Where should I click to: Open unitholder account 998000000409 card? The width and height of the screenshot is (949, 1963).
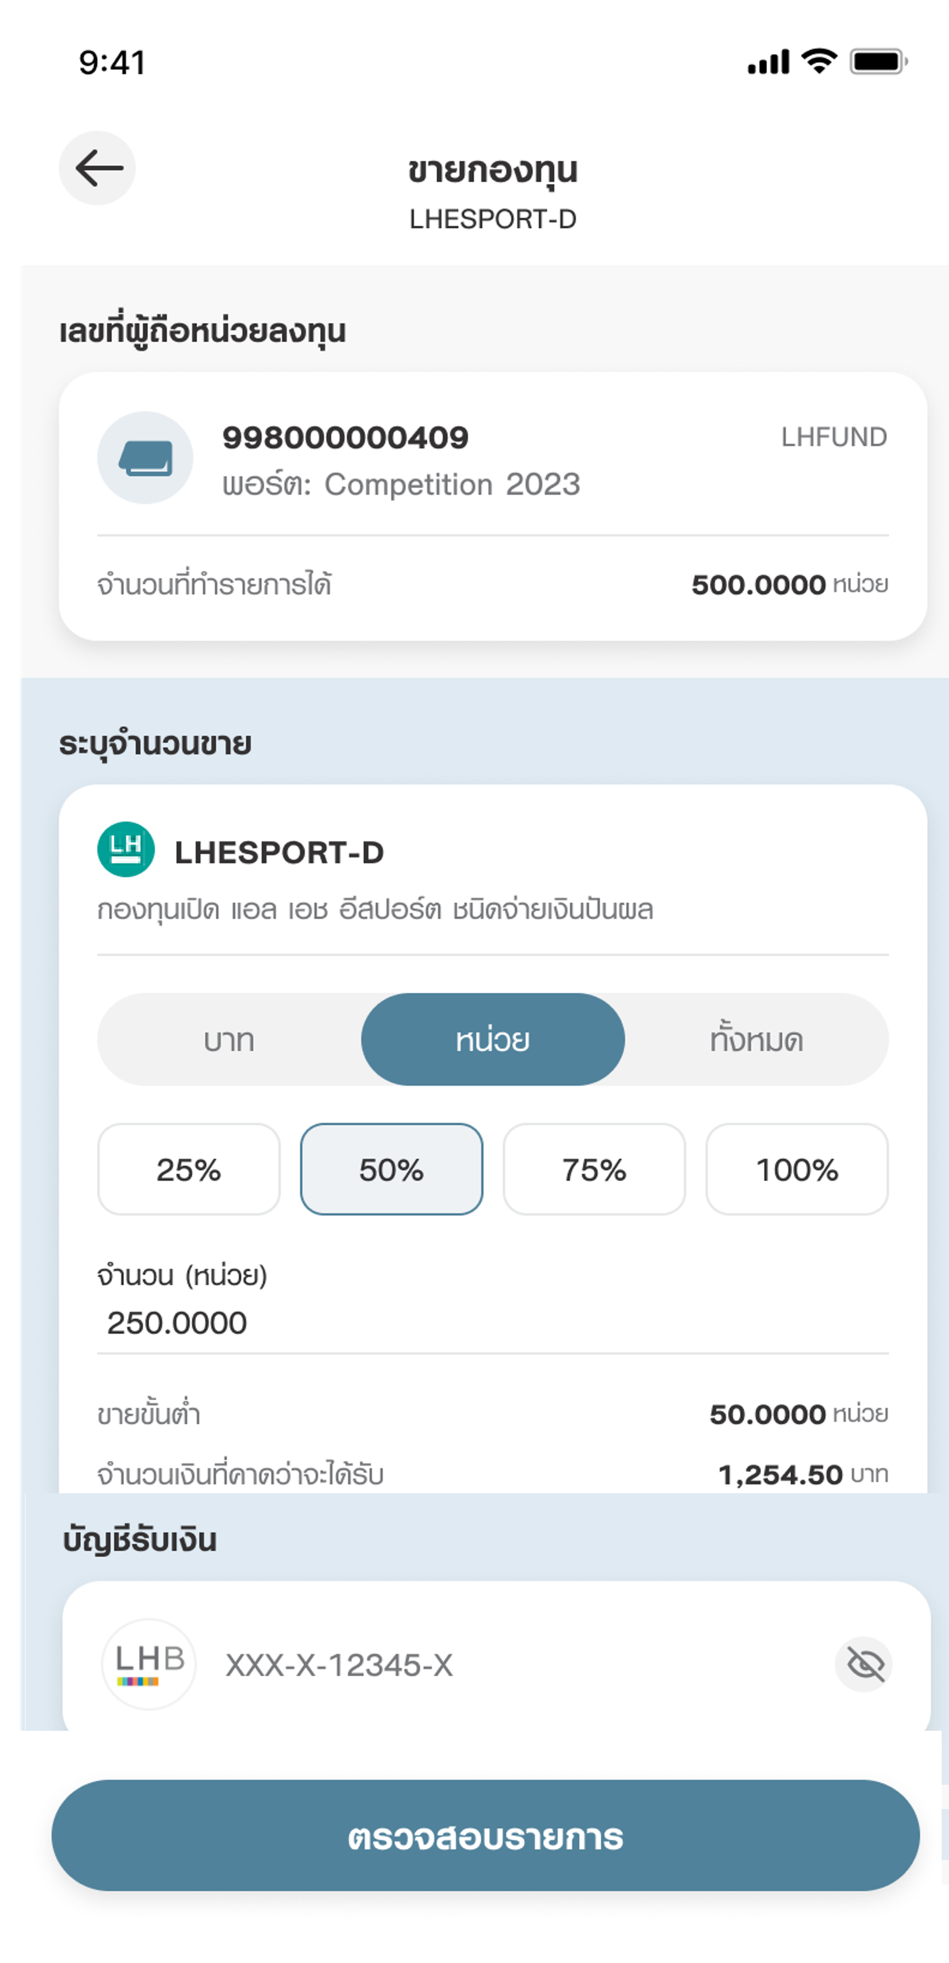[x=493, y=507]
